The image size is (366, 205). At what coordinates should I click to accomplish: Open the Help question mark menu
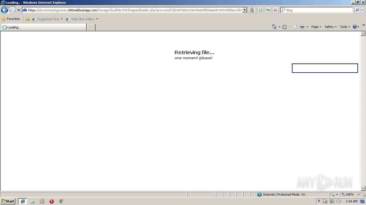[356, 27]
